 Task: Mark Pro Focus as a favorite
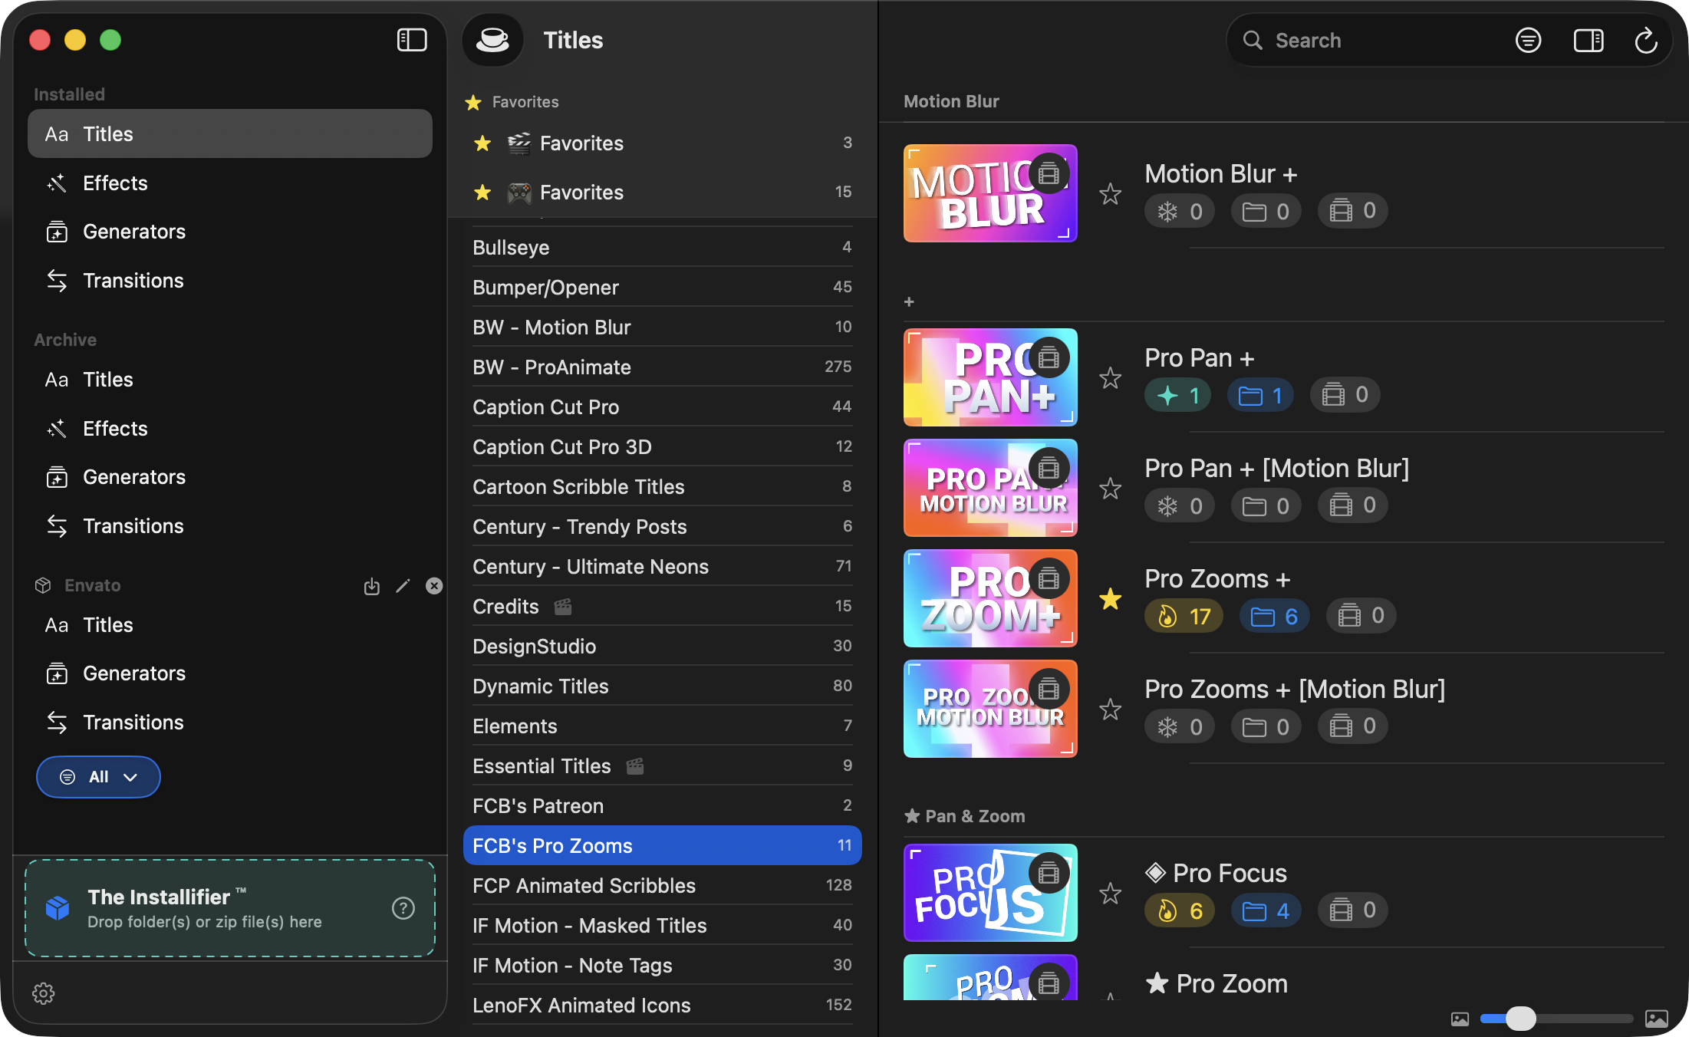[x=1110, y=893]
